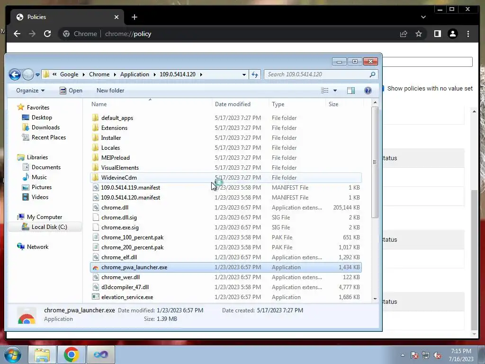
Task: Open Explorer recent pages dropdown arrow
Action: pyautogui.click(x=37, y=74)
